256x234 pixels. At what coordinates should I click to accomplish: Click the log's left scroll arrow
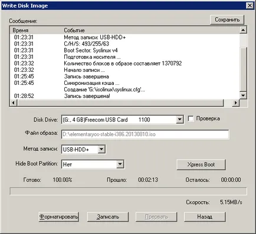pos(14,103)
